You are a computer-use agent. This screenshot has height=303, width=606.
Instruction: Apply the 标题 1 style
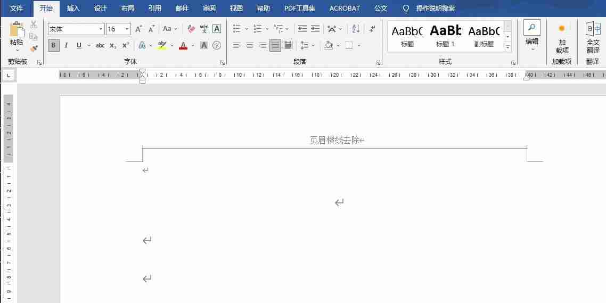pos(445,36)
